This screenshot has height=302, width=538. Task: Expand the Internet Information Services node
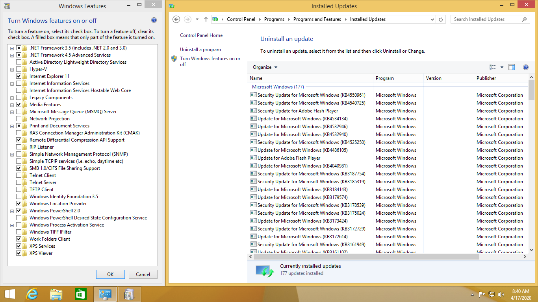(x=12, y=83)
